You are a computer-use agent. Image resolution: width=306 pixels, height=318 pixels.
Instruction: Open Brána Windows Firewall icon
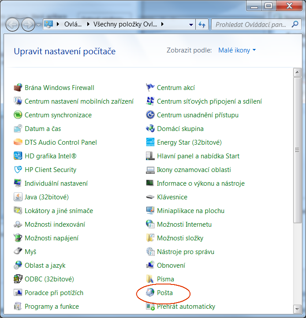click(x=18, y=88)
